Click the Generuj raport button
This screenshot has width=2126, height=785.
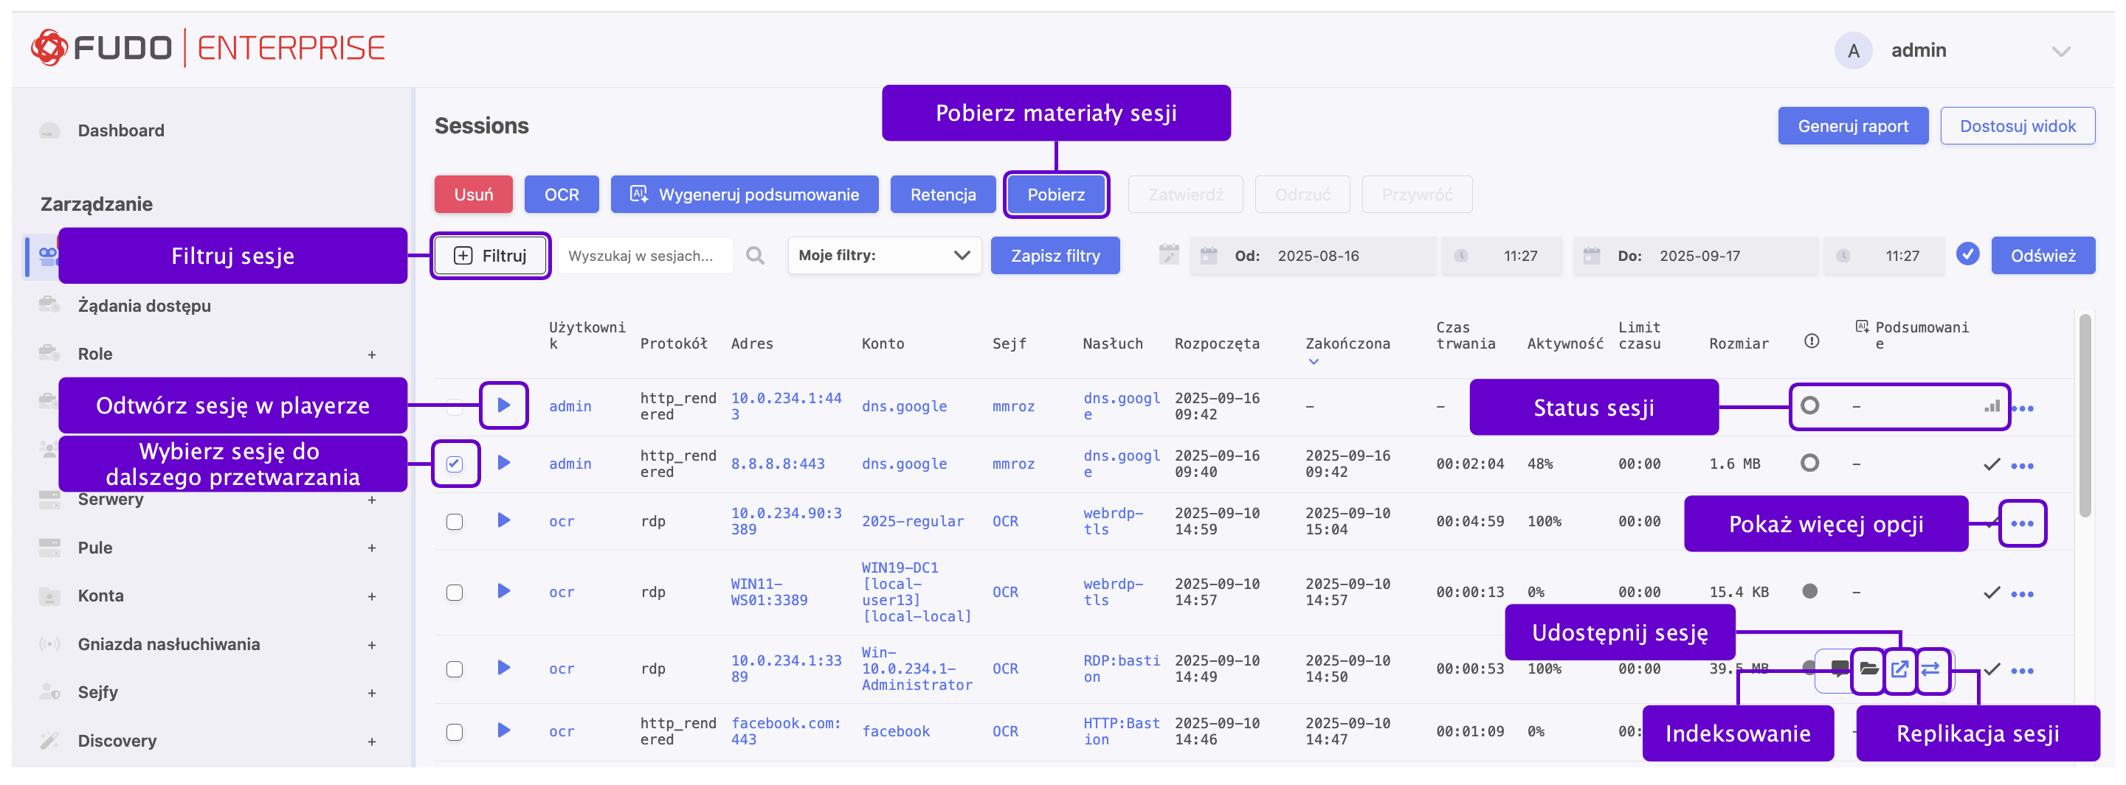click(1852, 126)
